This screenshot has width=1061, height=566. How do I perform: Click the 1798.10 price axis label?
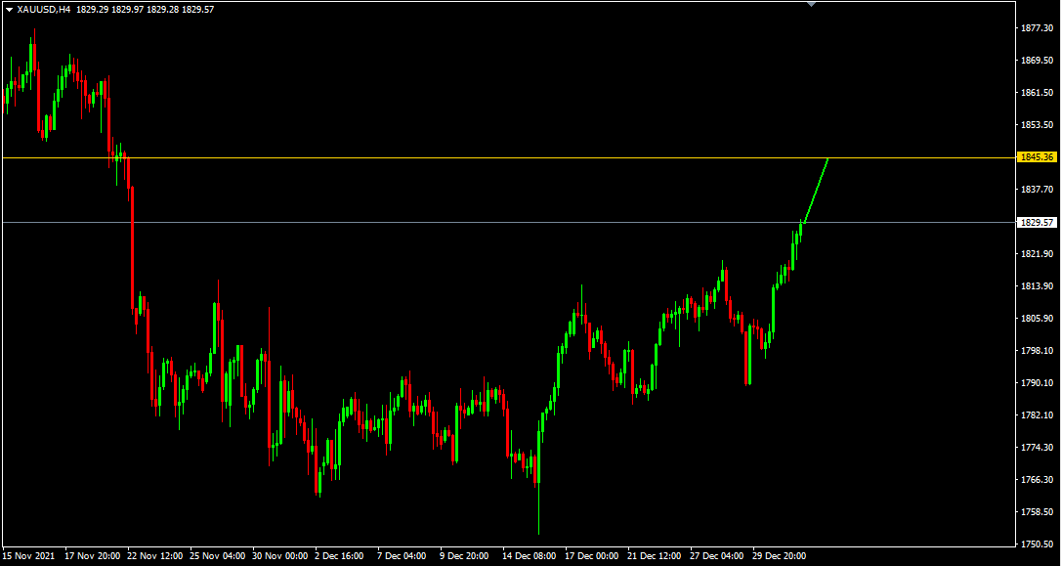pyautogui.click(x=1038, y=350)
